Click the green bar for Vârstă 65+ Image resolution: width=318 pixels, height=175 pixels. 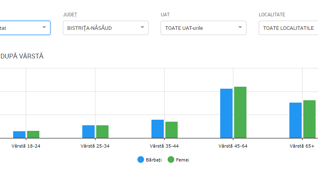pos(309,119)
